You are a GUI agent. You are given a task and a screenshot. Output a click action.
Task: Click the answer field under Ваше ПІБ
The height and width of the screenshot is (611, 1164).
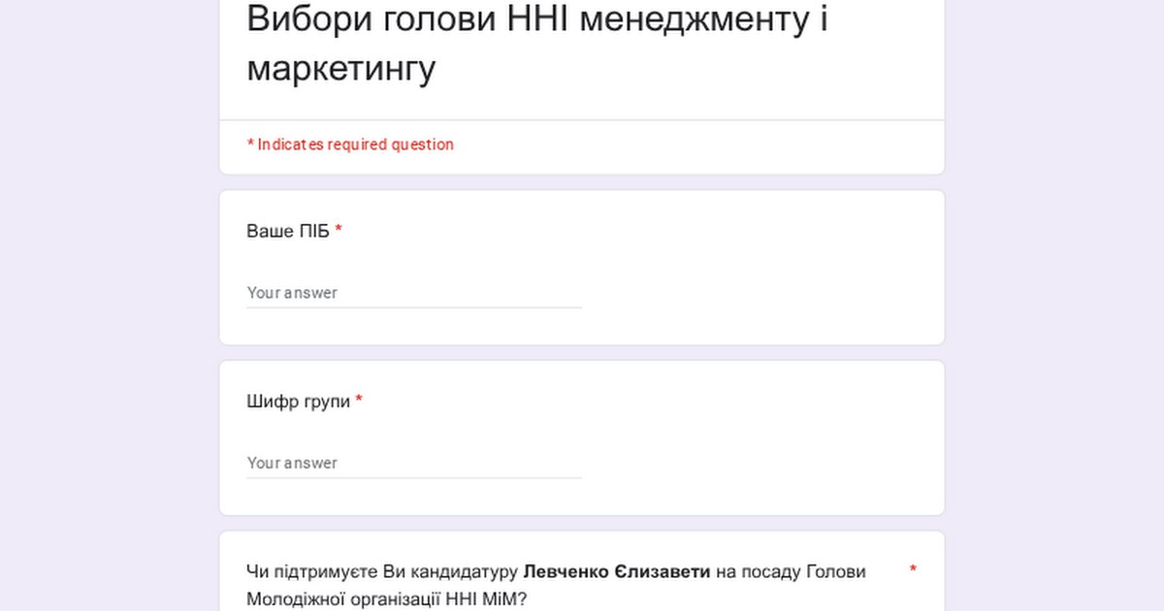point(413,293)
